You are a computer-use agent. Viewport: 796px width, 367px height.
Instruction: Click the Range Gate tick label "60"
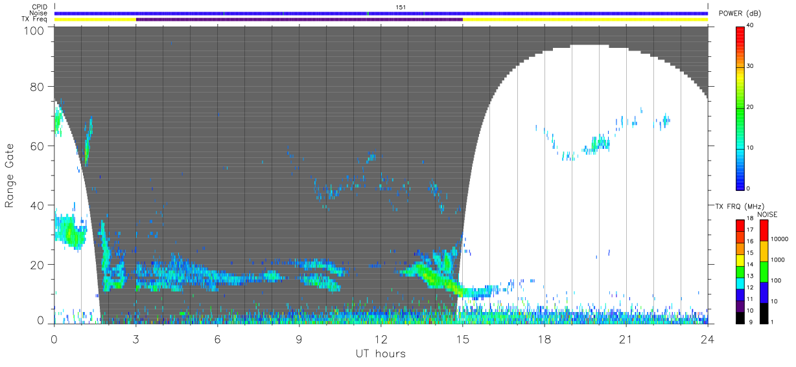38,146
